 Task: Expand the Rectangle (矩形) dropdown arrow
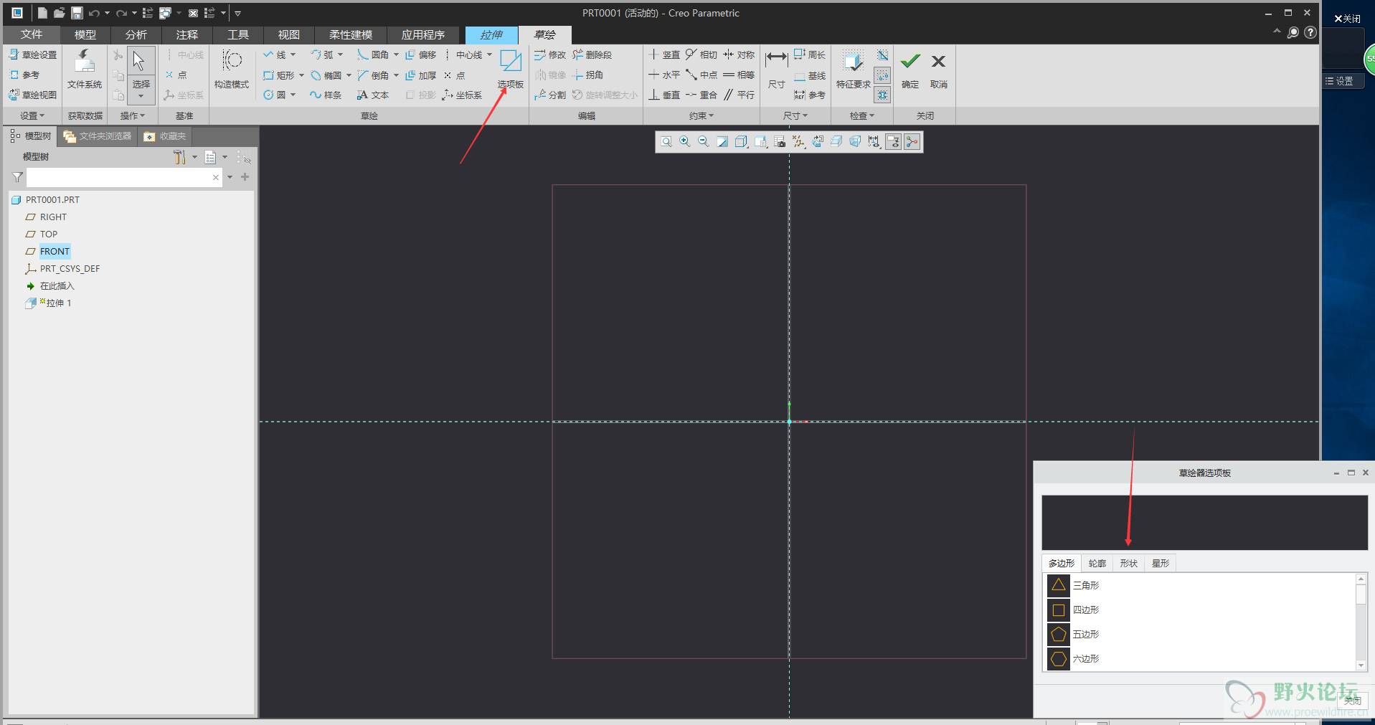pyautogui.click(x=301, y=75)
